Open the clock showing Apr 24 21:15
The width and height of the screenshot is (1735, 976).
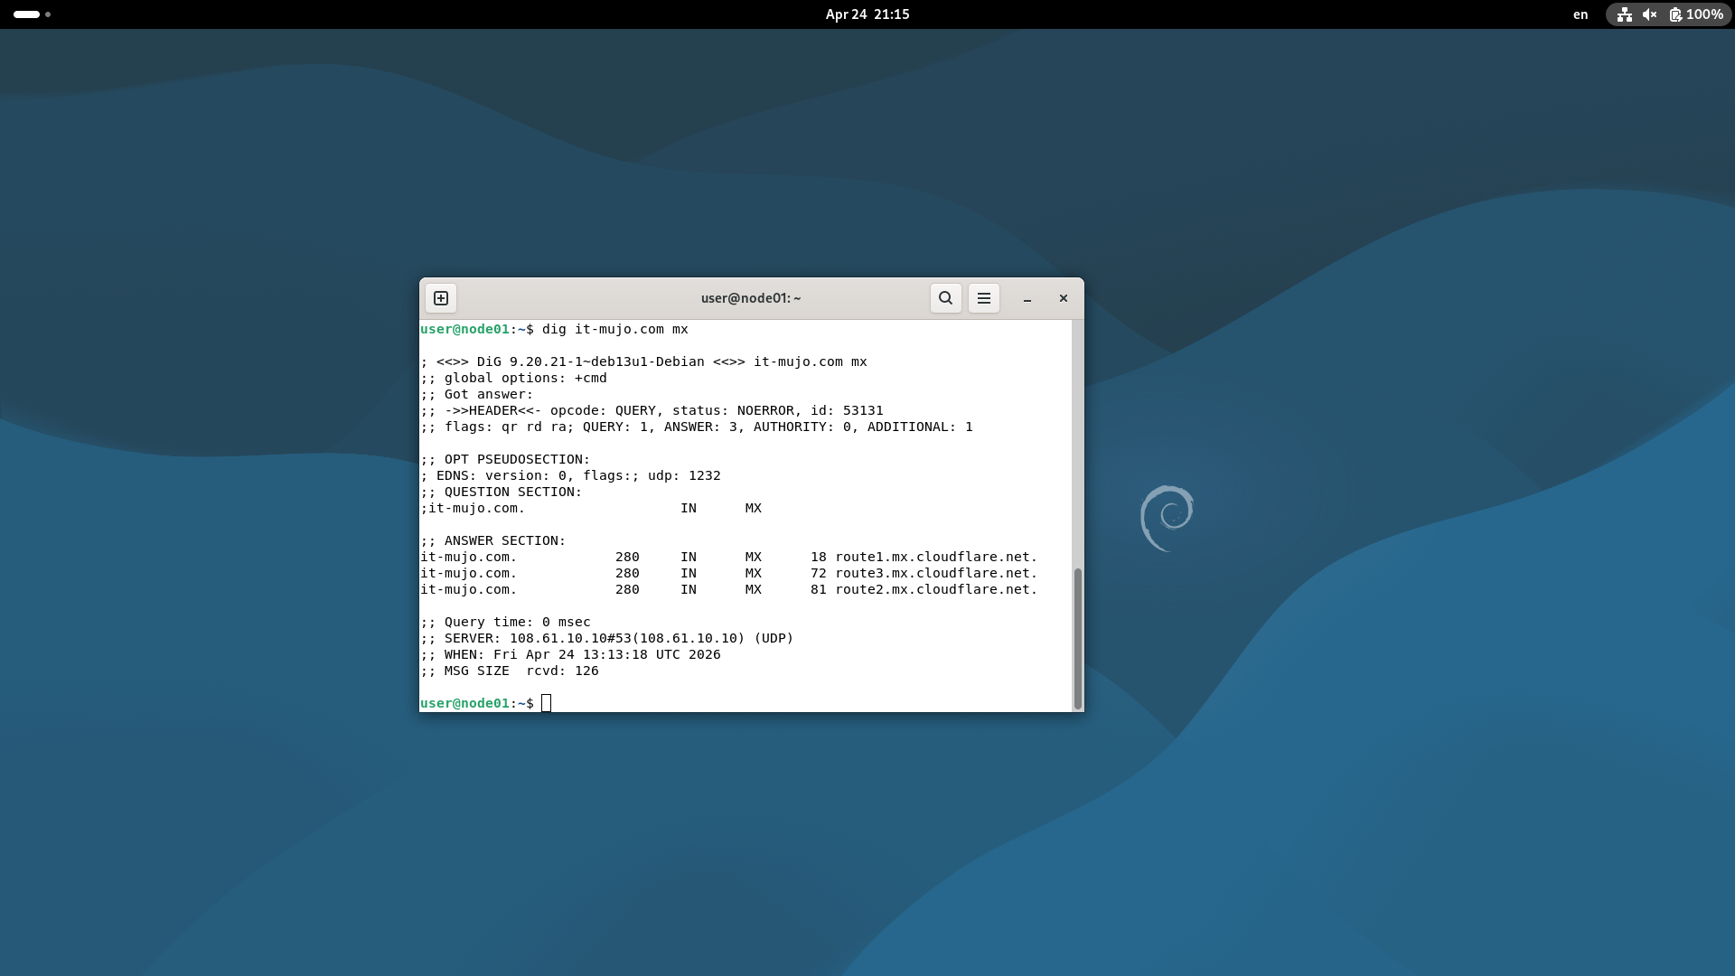(867, 14)
